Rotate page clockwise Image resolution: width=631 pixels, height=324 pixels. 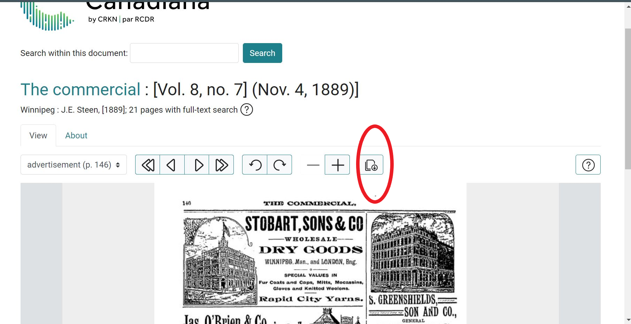click(279, 165)
